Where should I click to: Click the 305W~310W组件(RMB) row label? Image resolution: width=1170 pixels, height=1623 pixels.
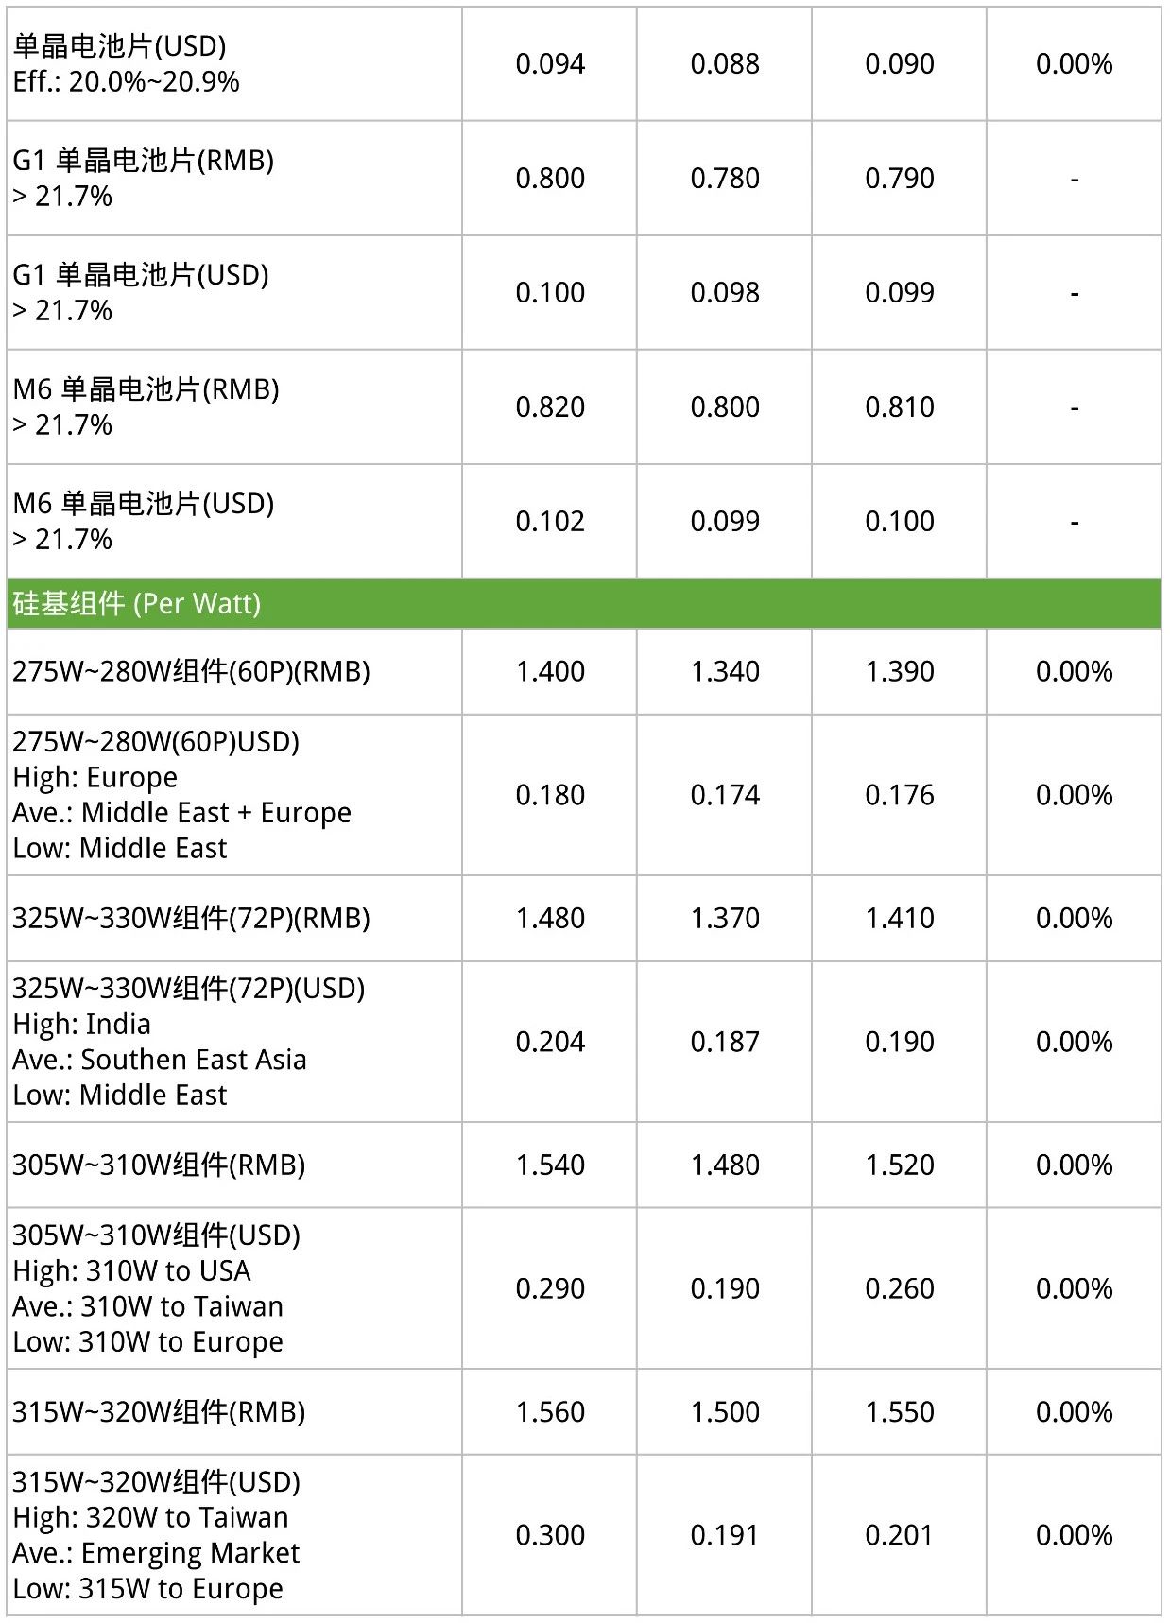(159, 1165)
